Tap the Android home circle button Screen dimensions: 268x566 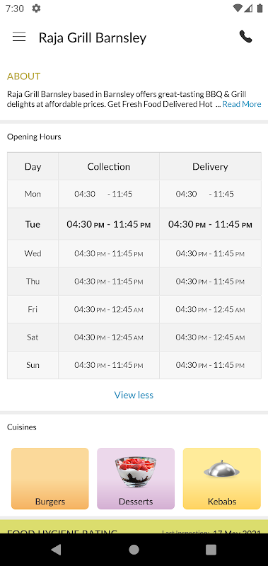134,550
